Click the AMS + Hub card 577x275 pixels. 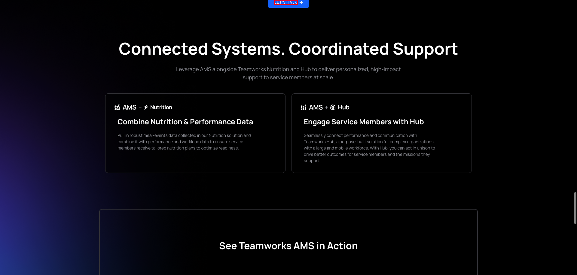coord(381,133)
